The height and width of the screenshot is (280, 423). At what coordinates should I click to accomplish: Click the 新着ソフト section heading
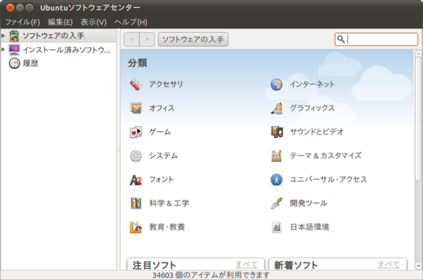point(296,265)
